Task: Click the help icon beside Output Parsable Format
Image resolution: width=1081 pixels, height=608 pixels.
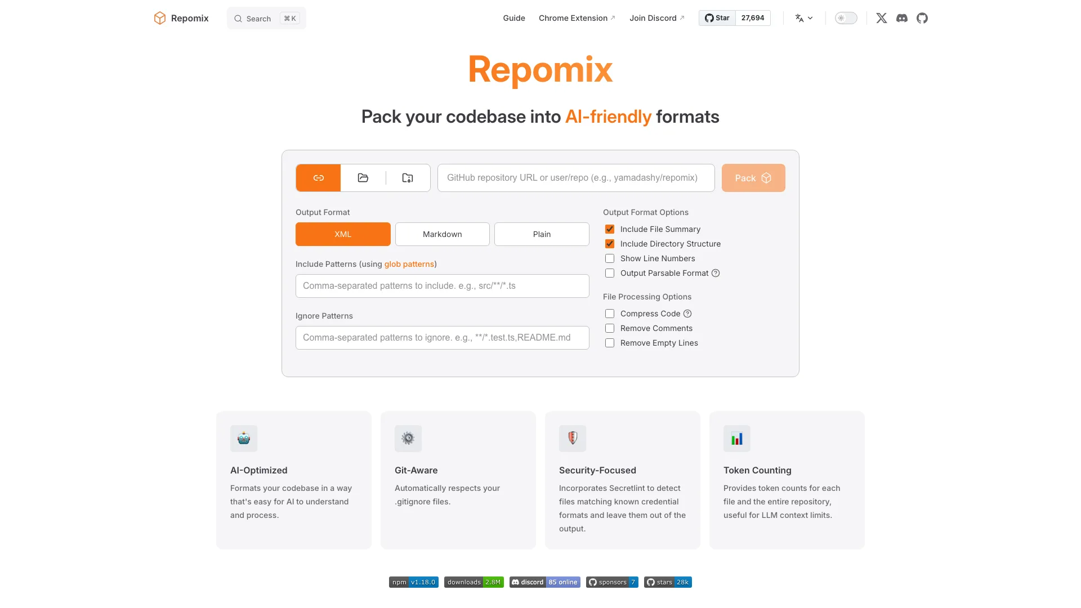Action: click(x=716, y=273)
